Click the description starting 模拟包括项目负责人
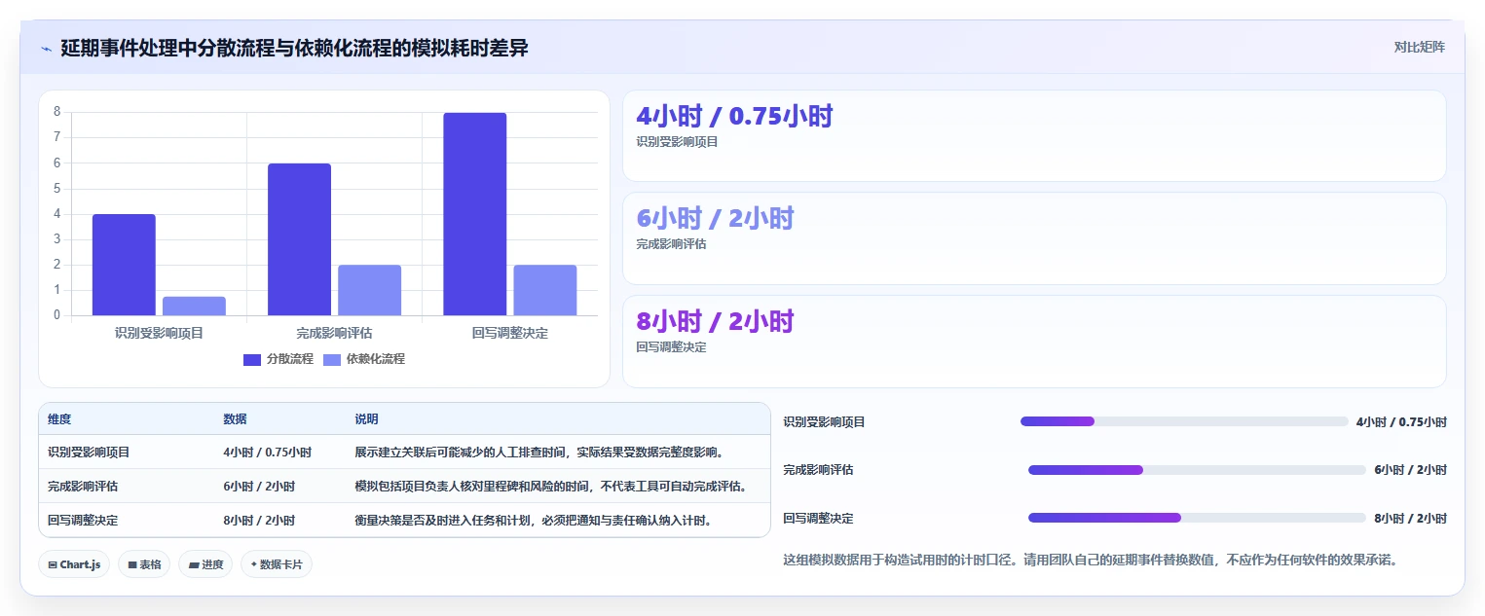 (551, 487)
